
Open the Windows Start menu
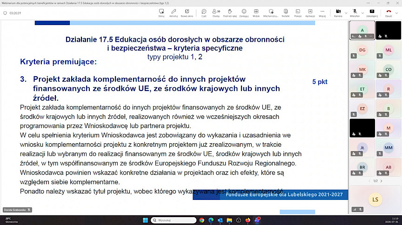point(145,220)
